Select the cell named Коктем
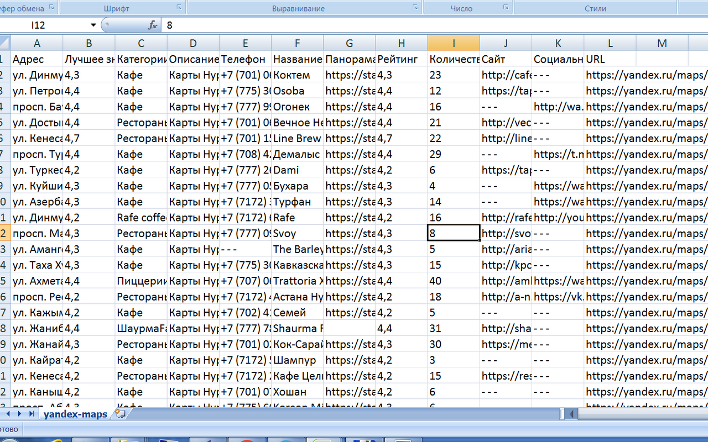Screen dimensions: 708x442 tap(297, 75)
